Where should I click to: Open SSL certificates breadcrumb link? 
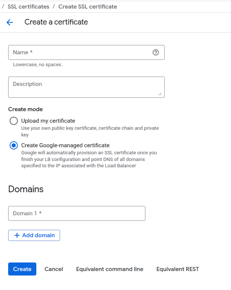pos(29,7)
